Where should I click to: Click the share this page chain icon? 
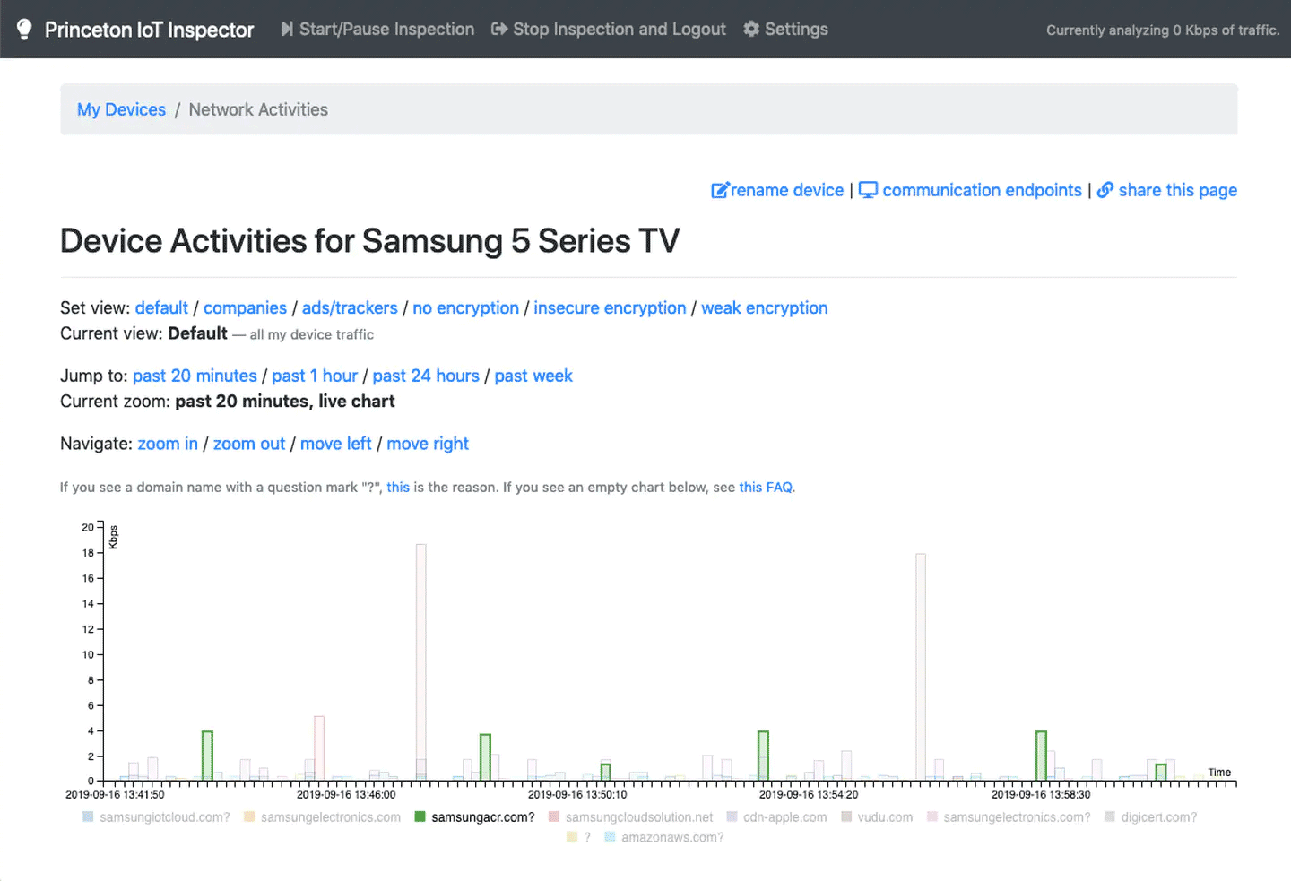pos(1105,190)
